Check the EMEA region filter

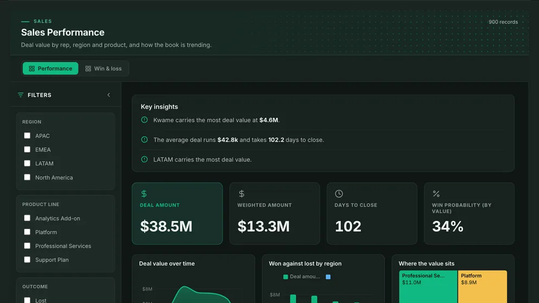[x=27, y=149]
